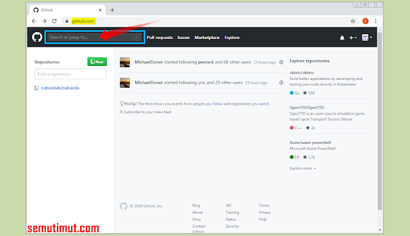Viewport: 410px width, 236px height.
Task: Click the footer GitHub logo
Action: tap(124, 206)
